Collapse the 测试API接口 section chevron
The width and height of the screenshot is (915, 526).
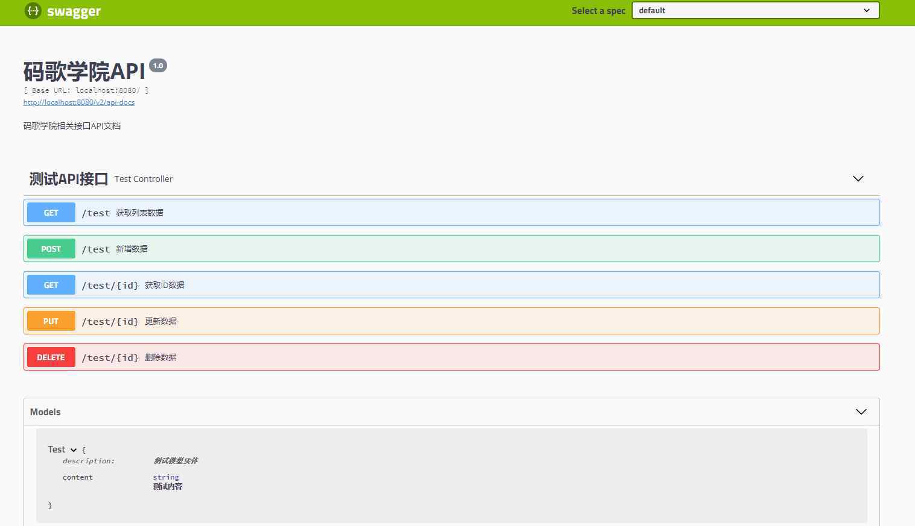coord(858,179)
